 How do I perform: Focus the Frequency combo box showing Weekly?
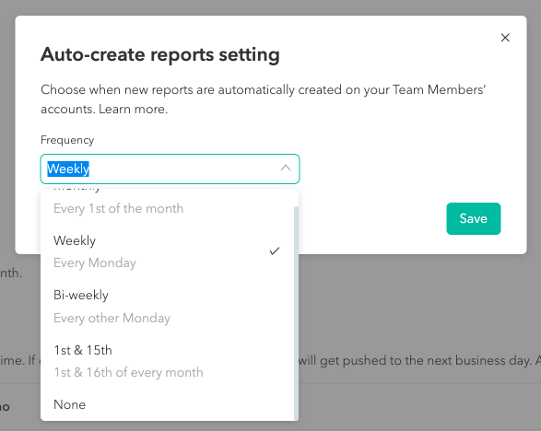coord(170,169)
